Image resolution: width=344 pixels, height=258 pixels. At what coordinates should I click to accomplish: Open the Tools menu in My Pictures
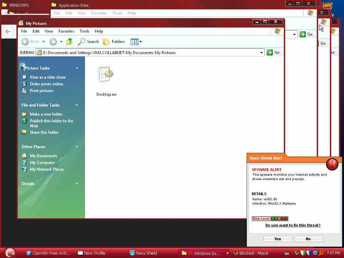click(x=84, y=31)
